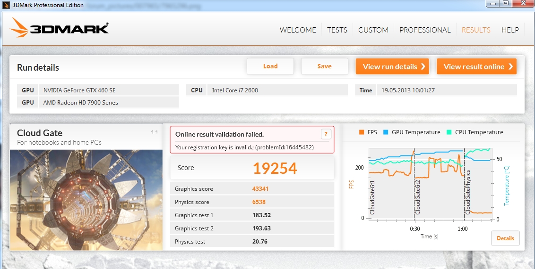Click the orange FPS legend swatch
The height and width of the screenshot is (269, 535).
pos(362,132)
